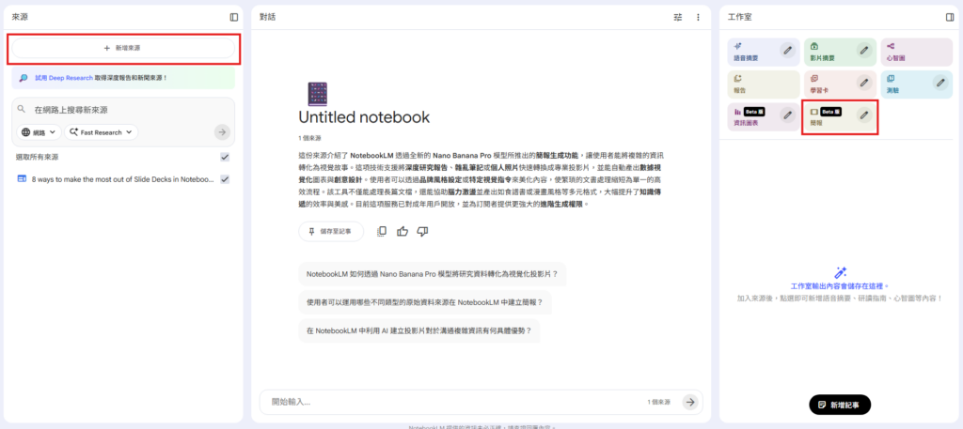Click the send arrow in chat box
963x429 pixels.
[690, 402]
